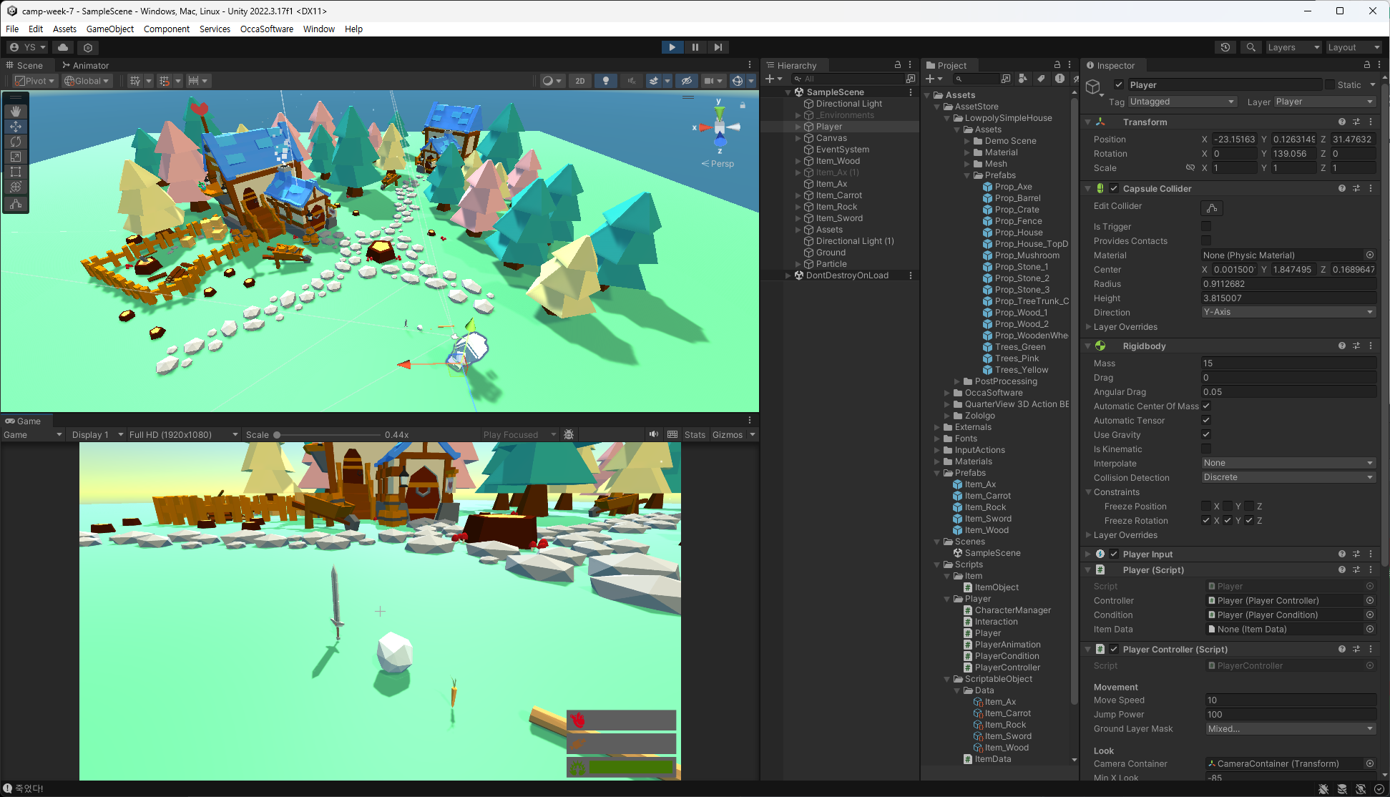Viewport: 1390px width, 797px height.
Task: Select the Rotate tool in Scene
Action: 16,142
